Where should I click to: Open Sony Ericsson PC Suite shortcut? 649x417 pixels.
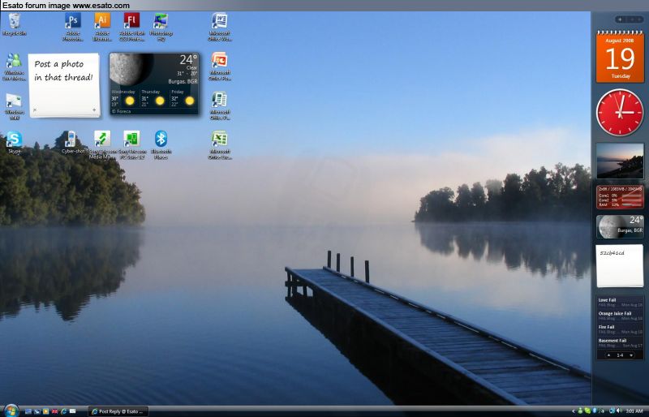pos(131,145)
